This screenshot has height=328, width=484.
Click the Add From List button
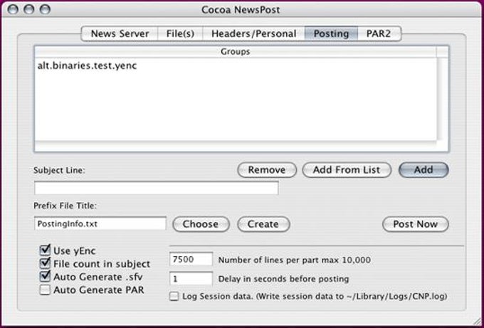(x=347, y=170)
